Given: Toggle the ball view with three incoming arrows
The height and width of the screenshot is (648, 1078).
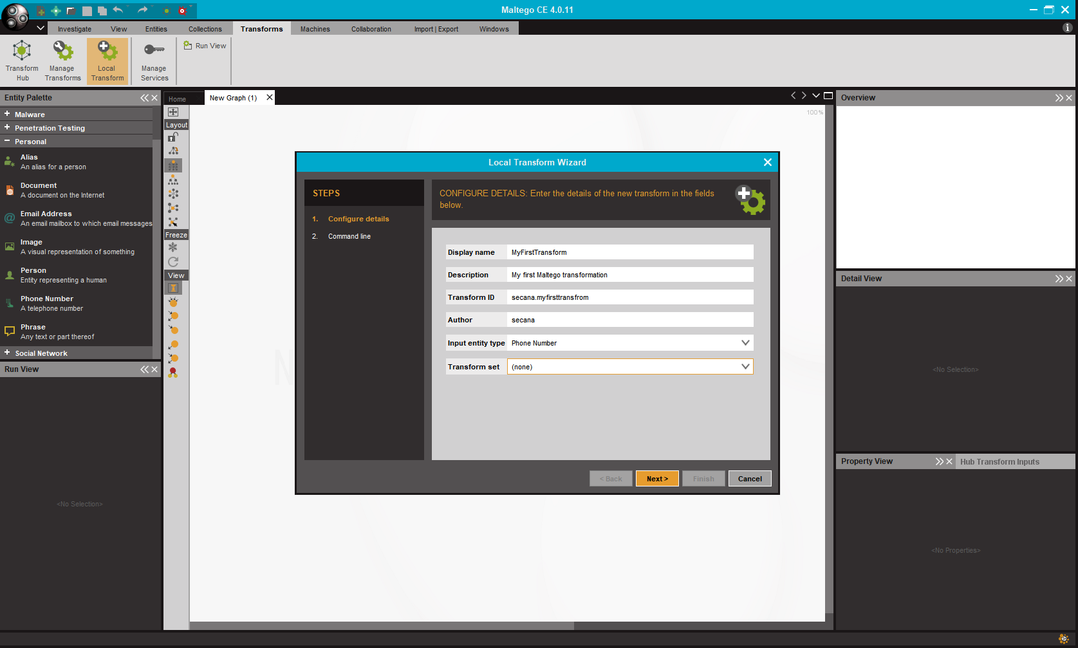Looking at the screenshot, I should pyautogui.click(x=173, y=302).
